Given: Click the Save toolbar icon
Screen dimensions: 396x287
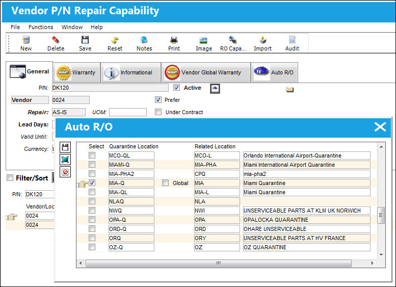Looking at the screenshot, I should point(85,43).
